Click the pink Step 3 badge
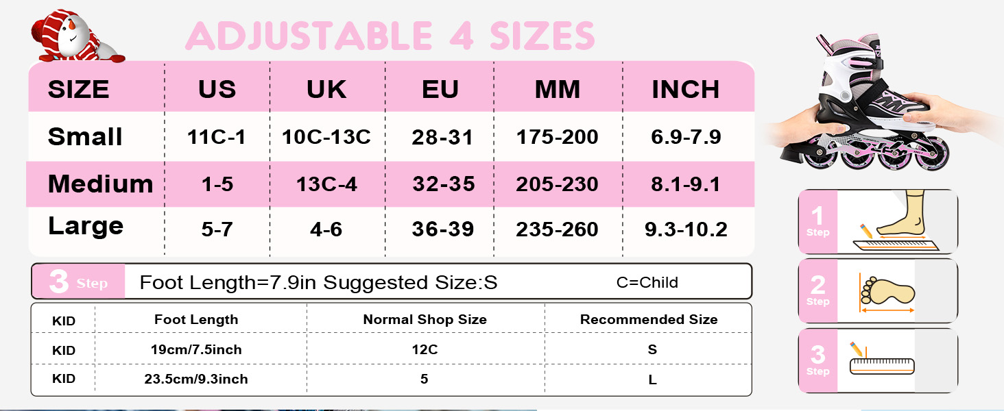 [78, 282]
